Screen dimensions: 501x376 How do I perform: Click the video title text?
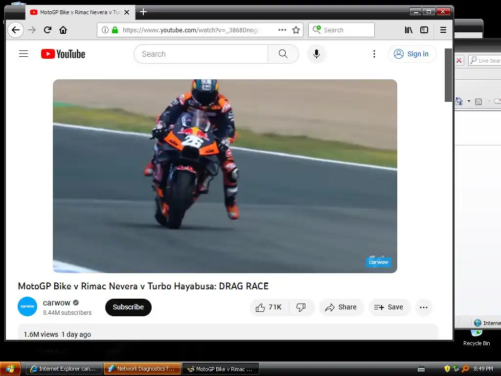pos(143,286)
